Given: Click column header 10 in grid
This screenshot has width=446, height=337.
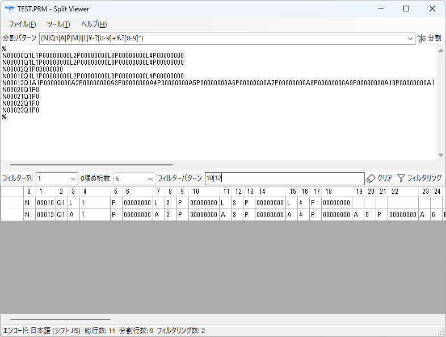Looking at the screenshot, I should [195, 192].
